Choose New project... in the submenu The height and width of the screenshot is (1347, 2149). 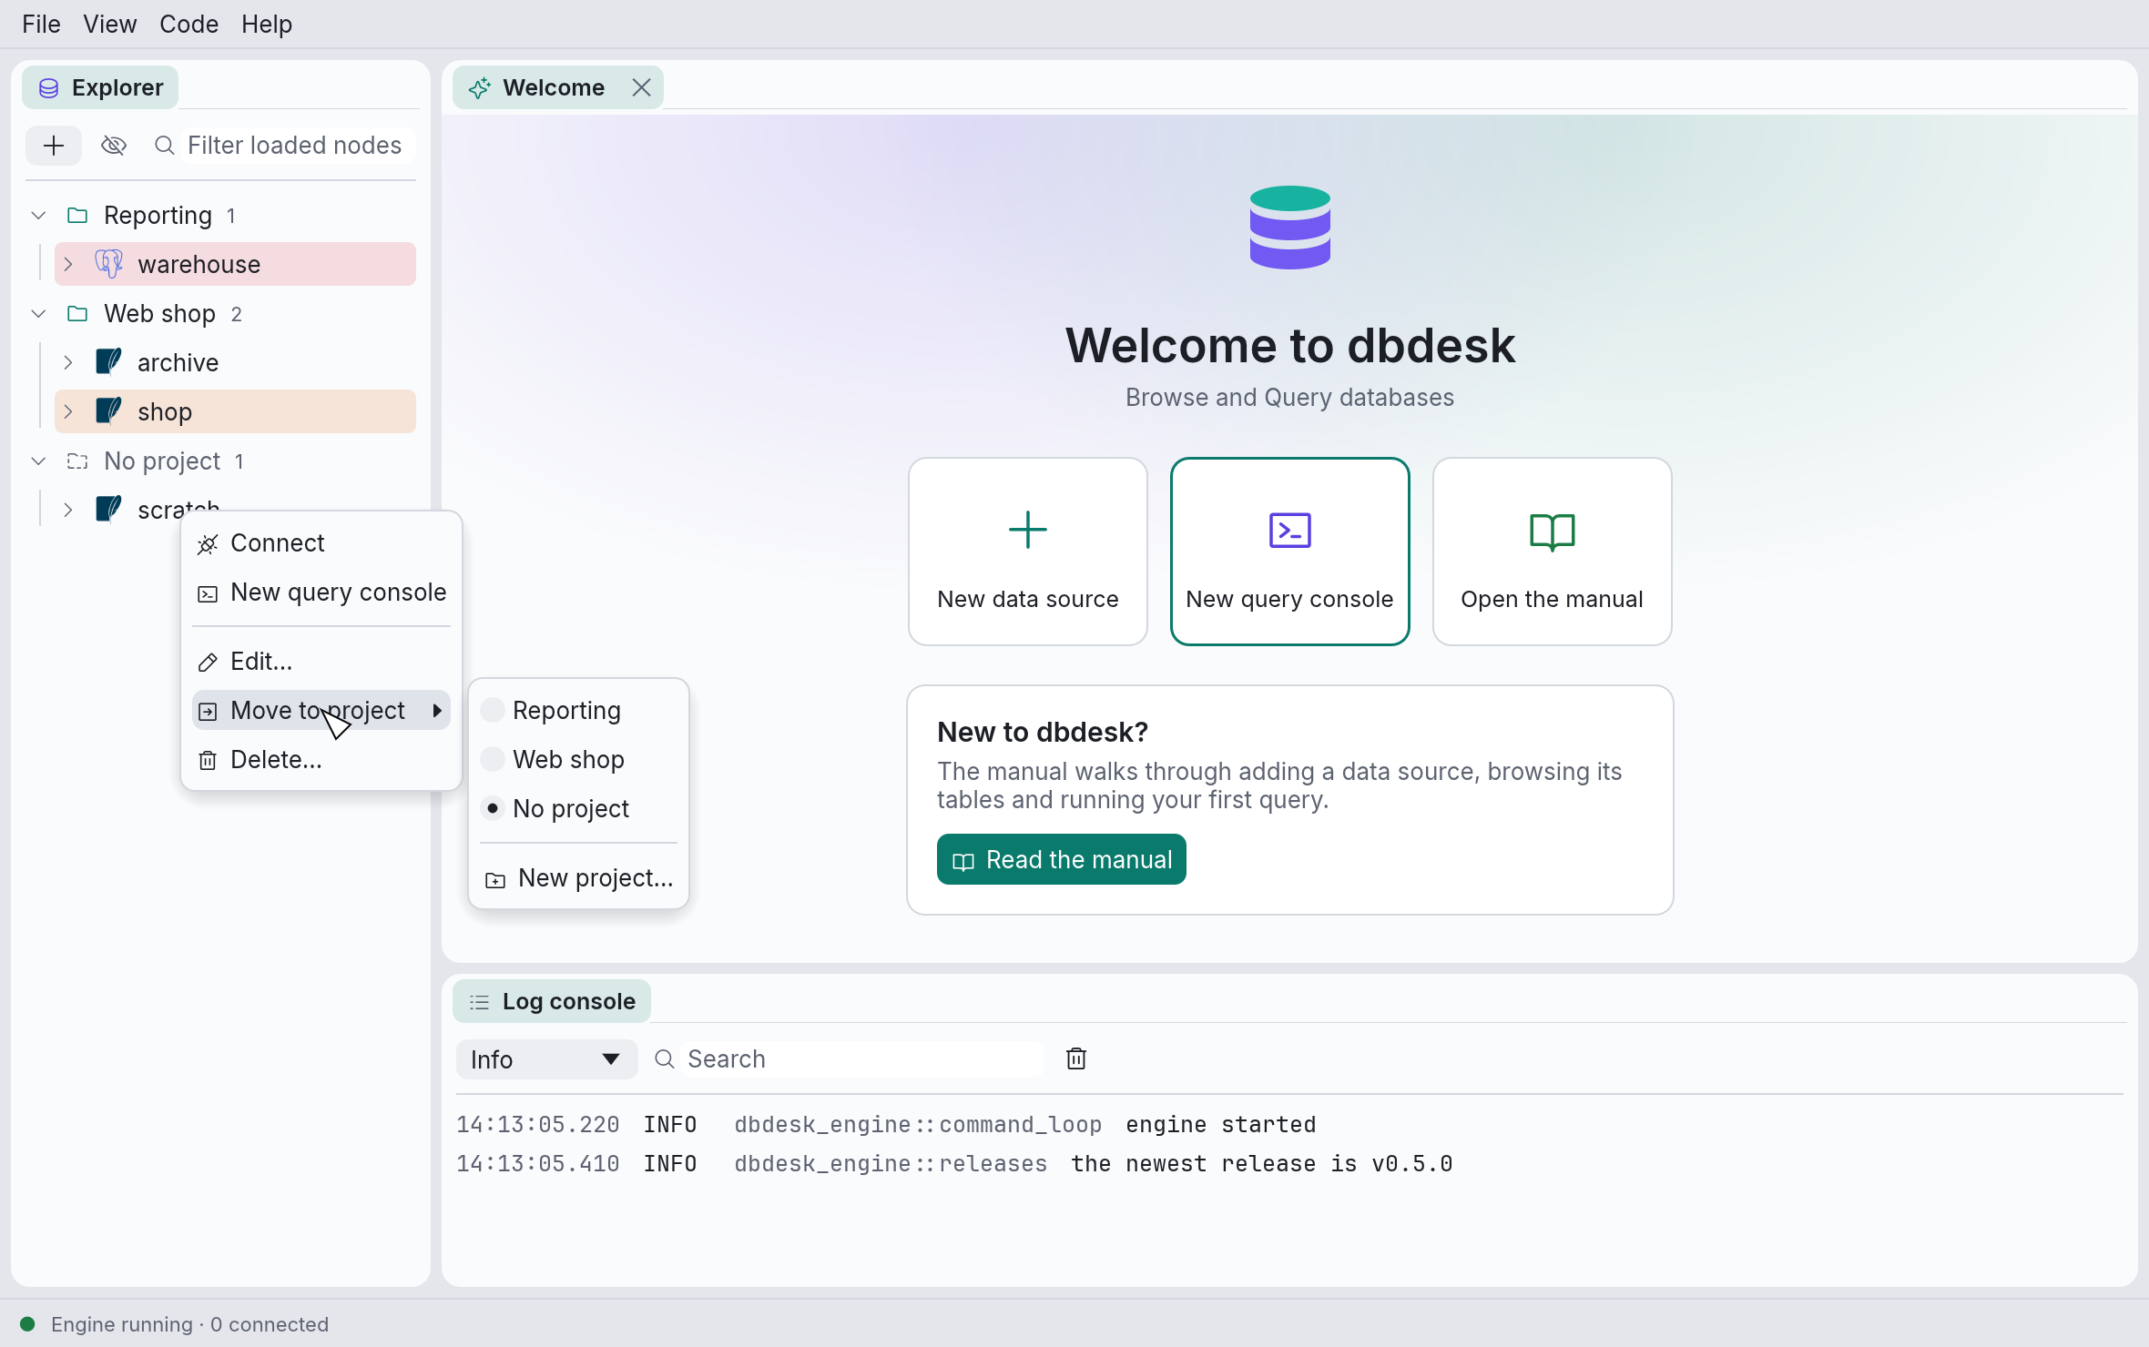(578, 878)
